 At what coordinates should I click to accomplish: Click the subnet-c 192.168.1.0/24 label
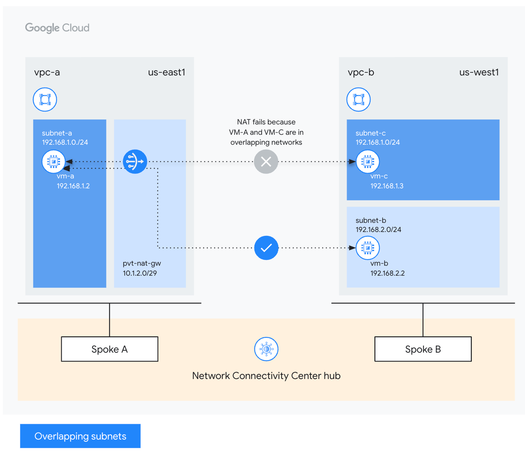click(378, 138)
